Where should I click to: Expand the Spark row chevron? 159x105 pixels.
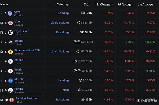[1, 71]
